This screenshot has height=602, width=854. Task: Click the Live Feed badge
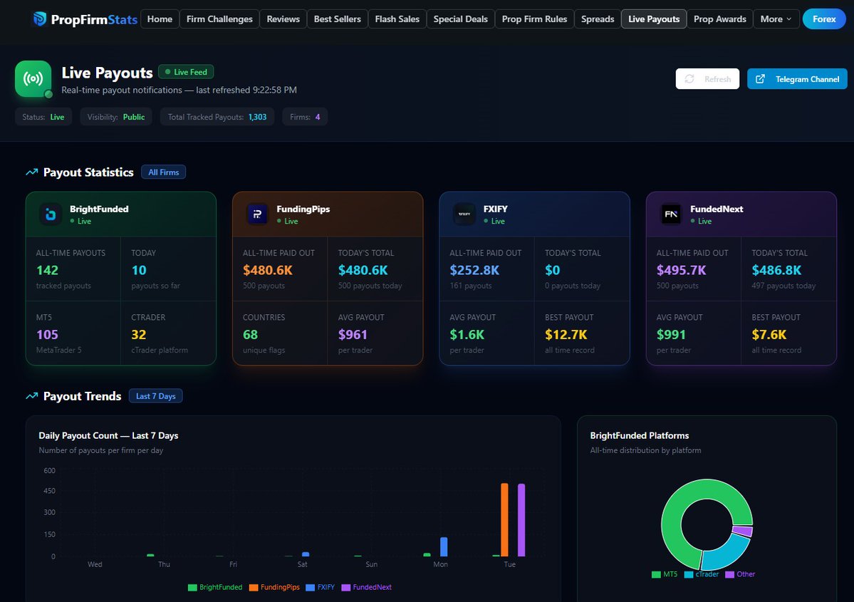coord(186,72)
